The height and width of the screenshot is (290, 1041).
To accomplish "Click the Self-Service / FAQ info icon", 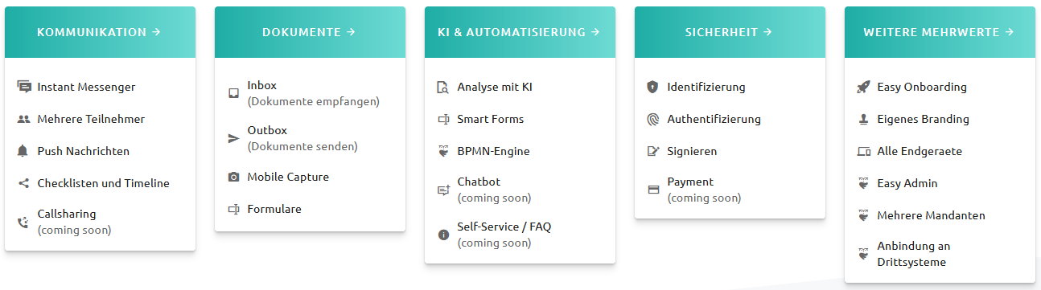I will coord(443,235).
